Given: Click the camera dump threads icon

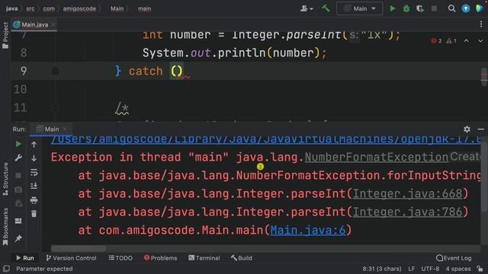Looking at the screenshot, I should pos(18,190).
